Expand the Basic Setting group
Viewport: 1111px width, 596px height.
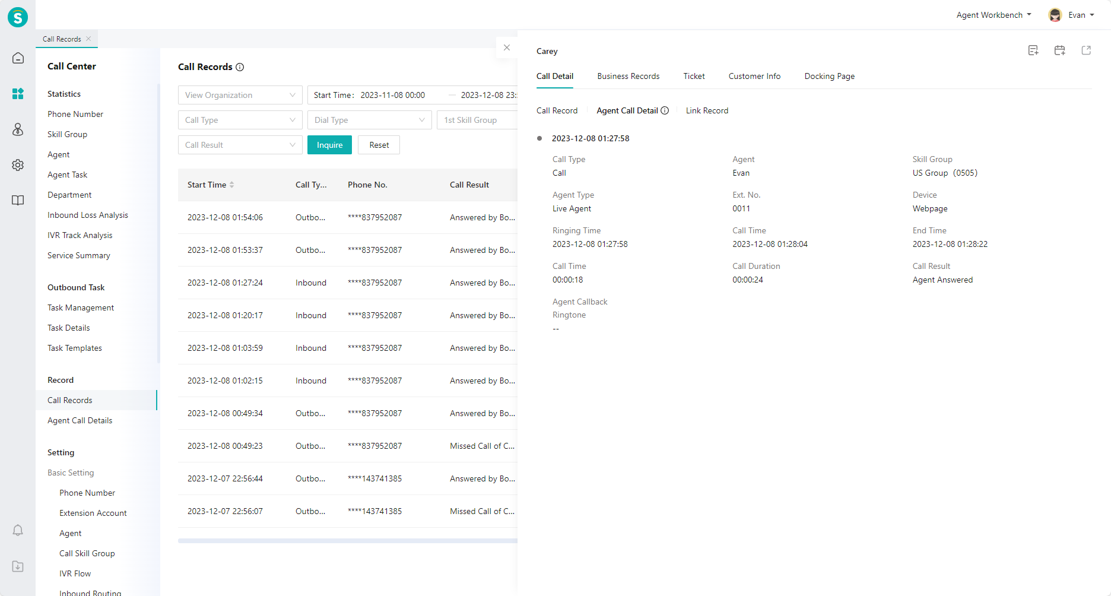click(71, 473)
